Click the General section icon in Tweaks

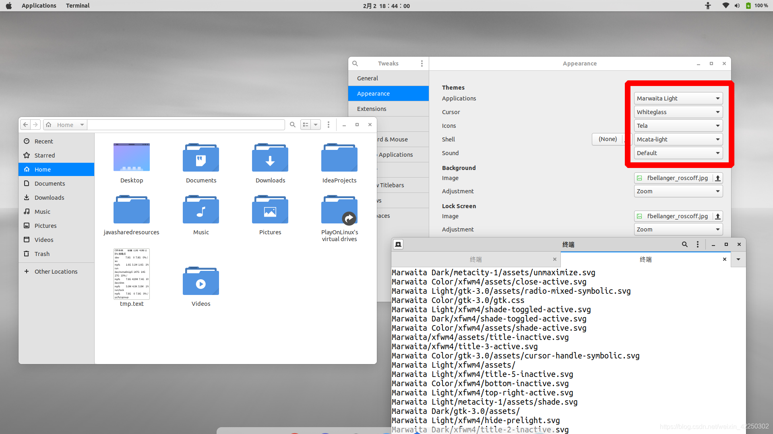[x=368, y=78]
